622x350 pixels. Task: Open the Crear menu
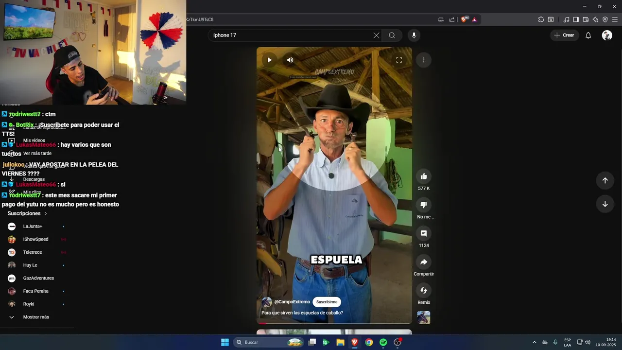[x=564, y=35]
